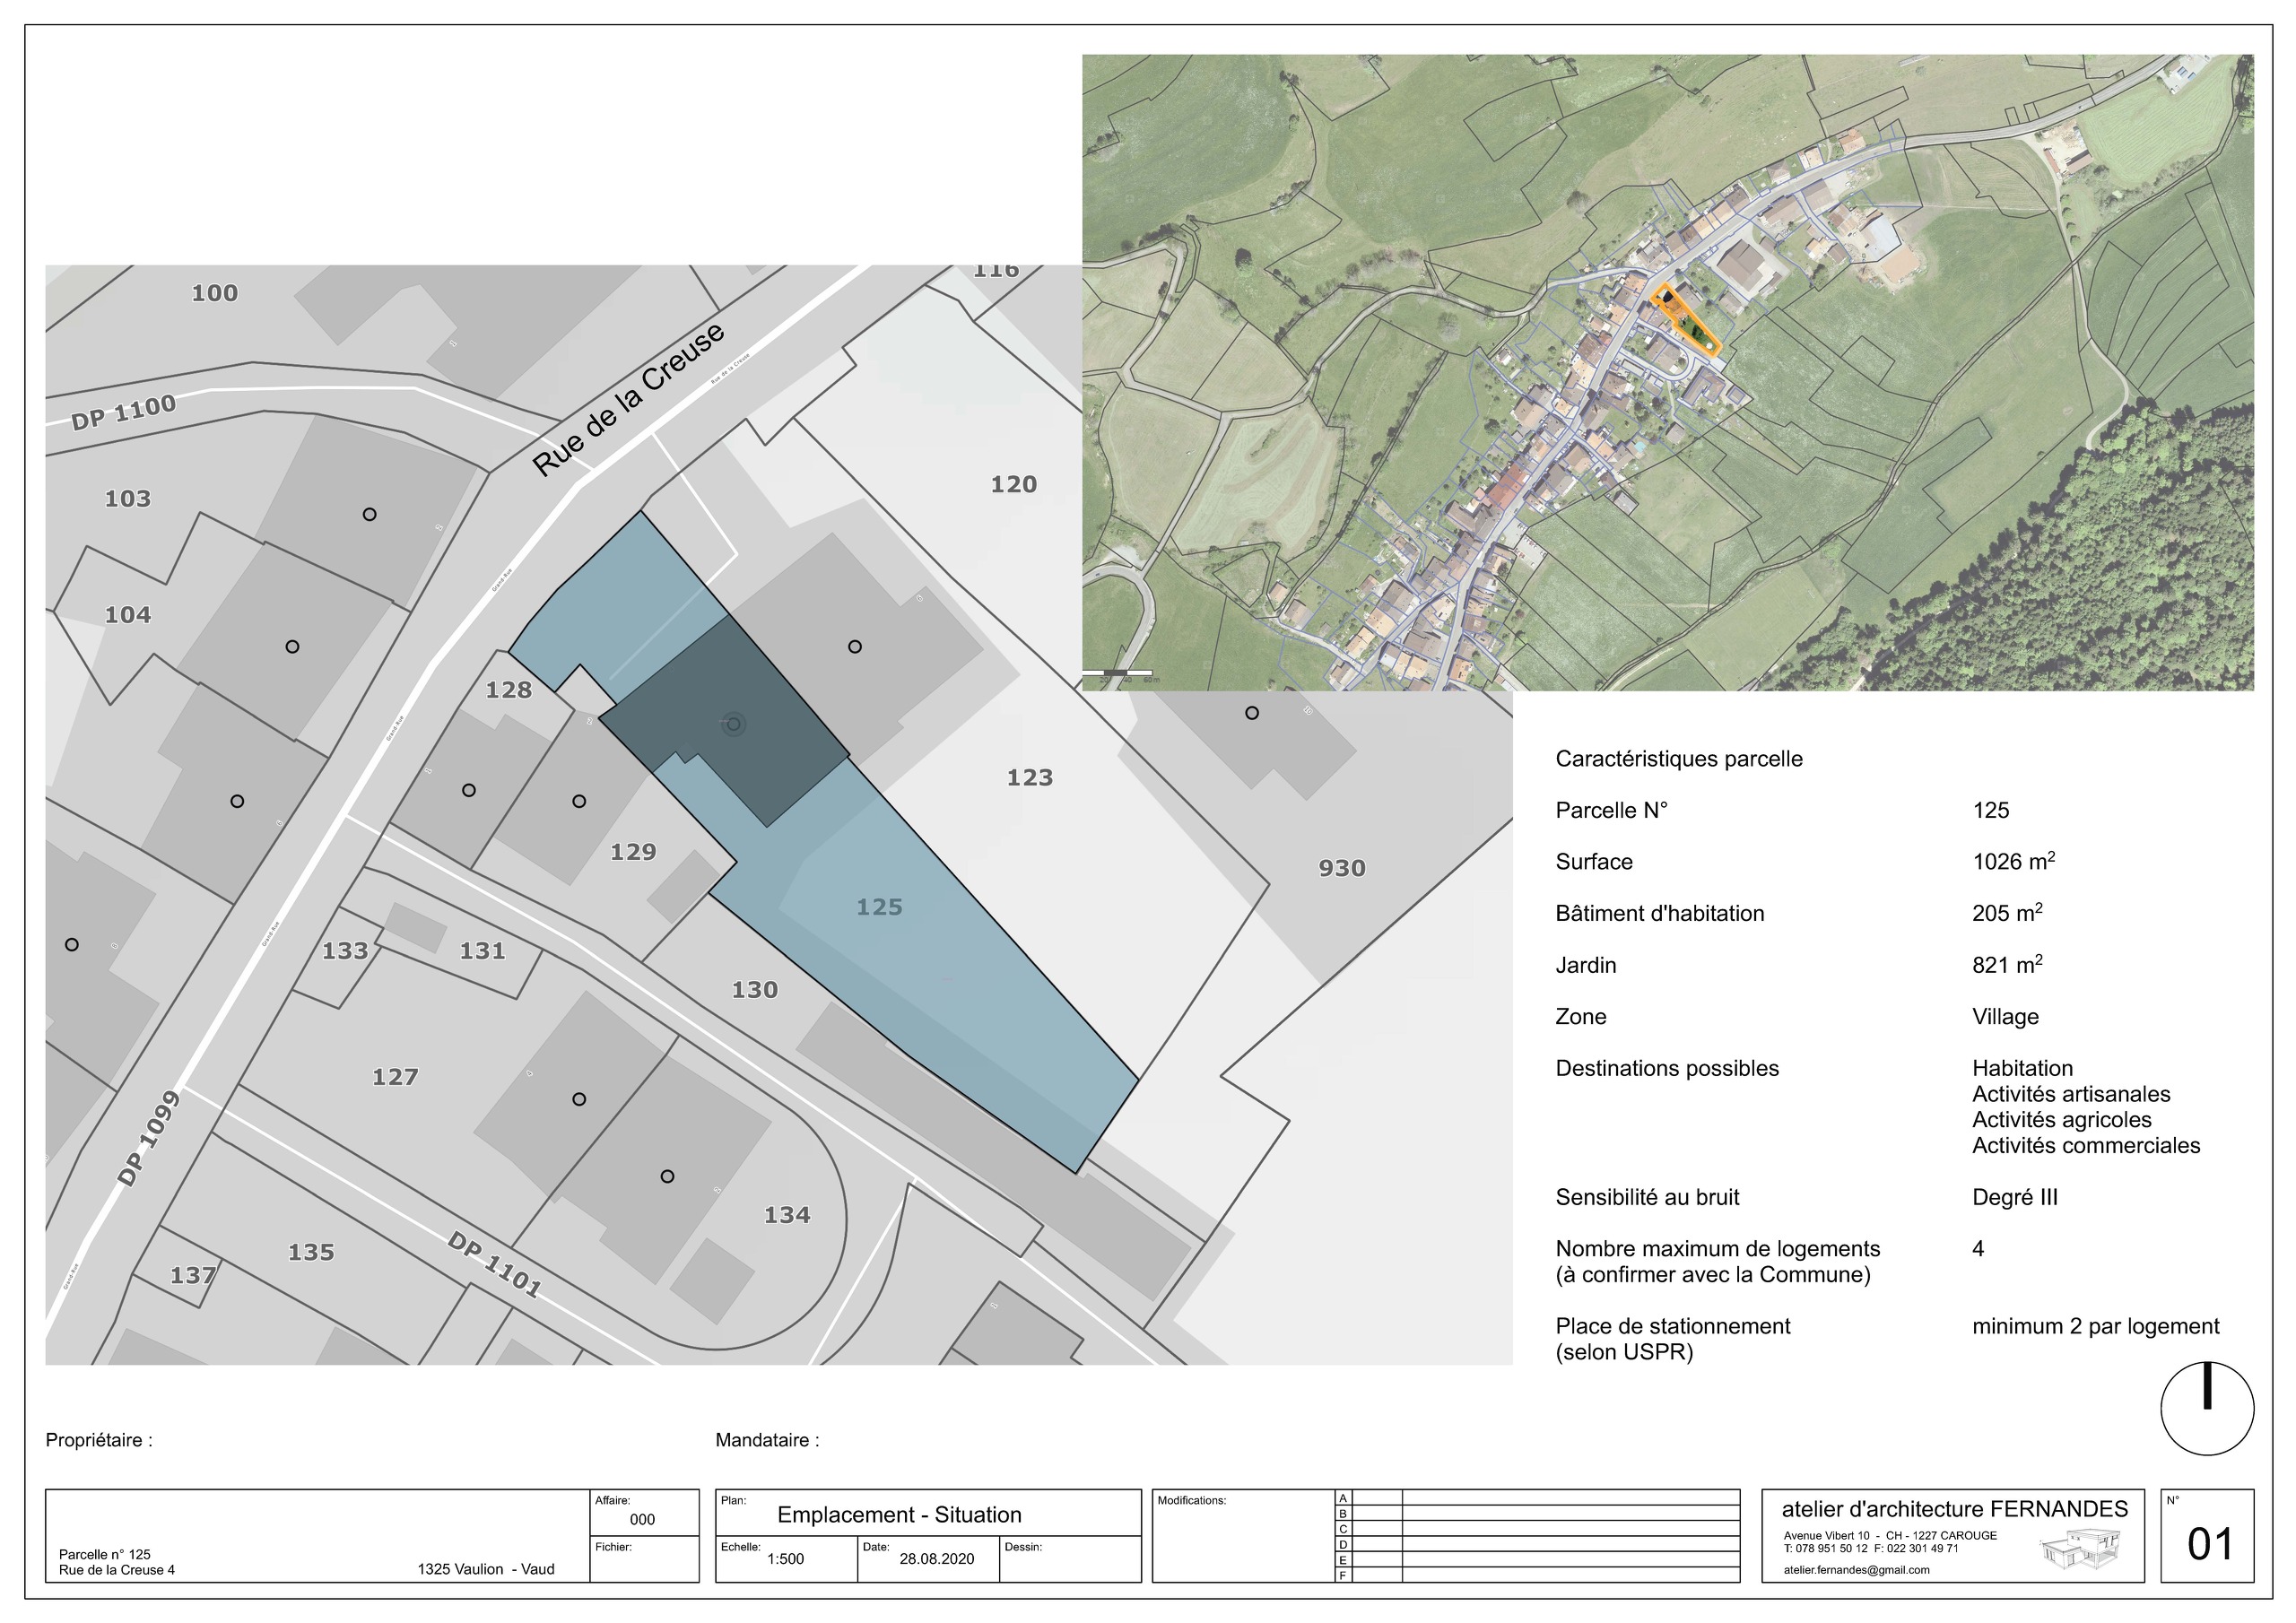Click the sheet number 01 box

pos(2207,1536)
